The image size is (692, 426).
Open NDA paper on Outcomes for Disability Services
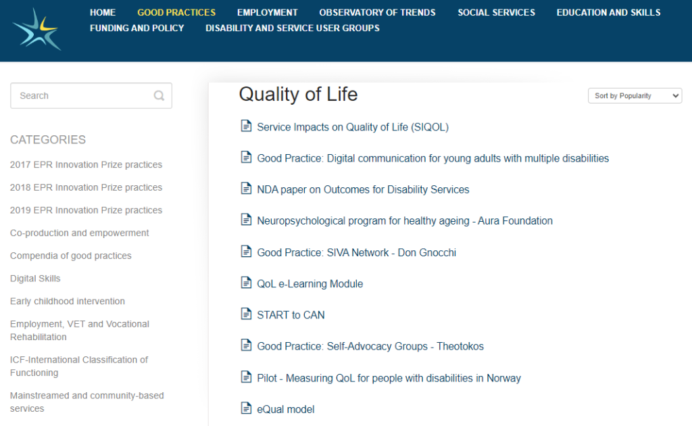[363, 190]
